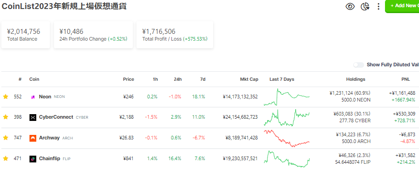Click the Archway coin logo
This screenshot has width=419, height=171.
(33, 138)
